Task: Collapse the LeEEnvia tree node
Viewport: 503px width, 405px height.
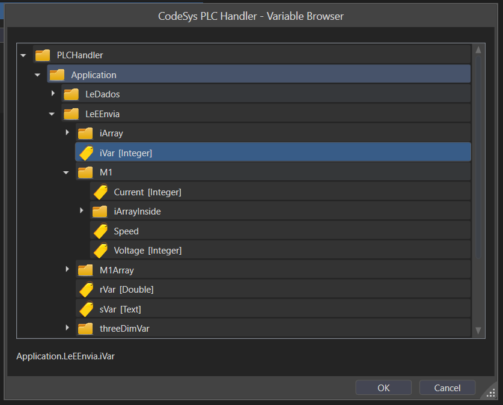Action: (52, 114)
